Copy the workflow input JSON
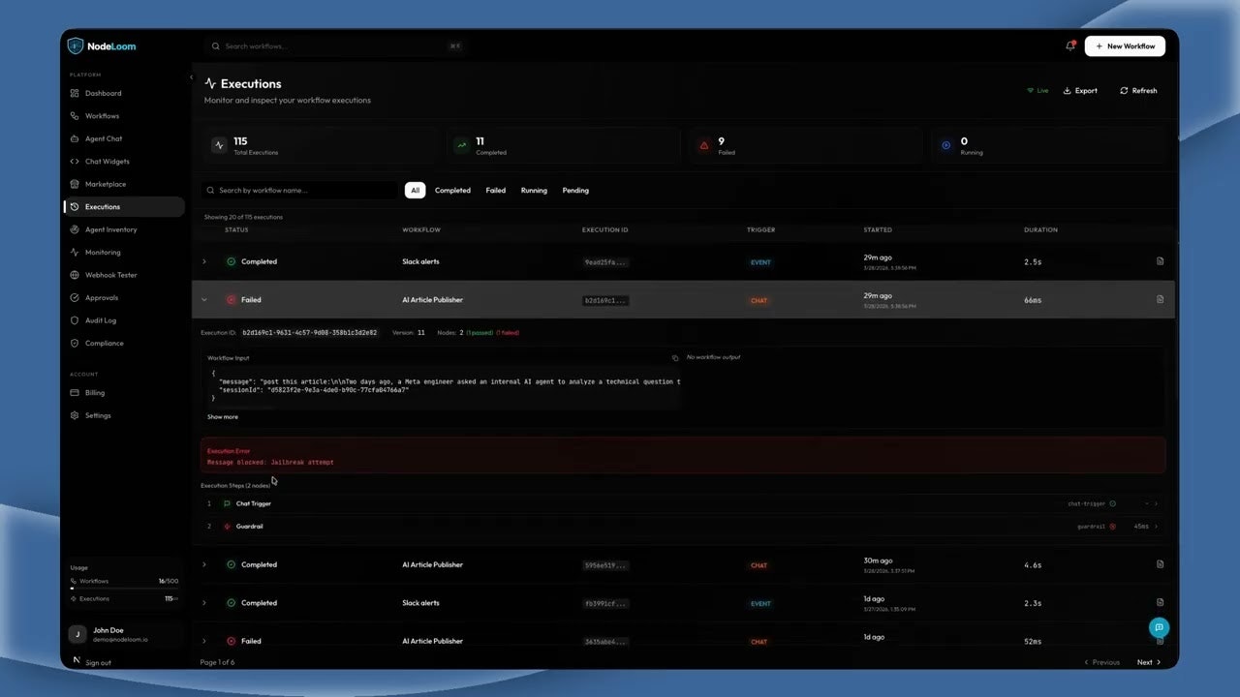The height and width of the screenshot is (697, 1240). pos(675,358)
